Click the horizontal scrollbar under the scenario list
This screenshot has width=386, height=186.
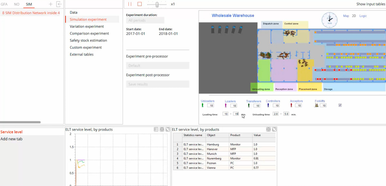(x=20, y=122)
